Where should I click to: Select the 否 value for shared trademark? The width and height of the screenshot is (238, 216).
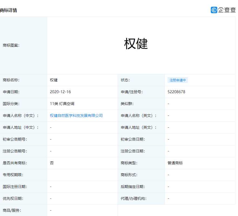(52, 163)
